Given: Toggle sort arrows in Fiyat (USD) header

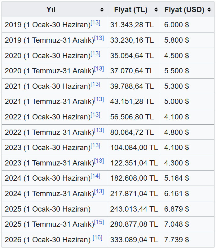Looking at the screenshot, I should [x=210, y=10].
